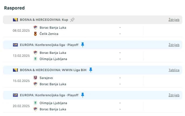Image resolution: width=185 pixels, height=116 pixels.
Task: Click Borac Banja Luka crest in 08.02.2025 match
Action: point(35,28)
